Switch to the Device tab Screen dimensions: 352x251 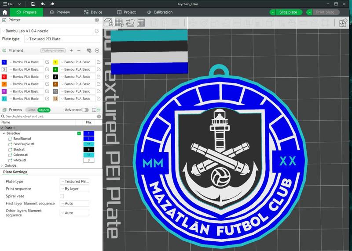pyautogui.click(x=93, y=12)
